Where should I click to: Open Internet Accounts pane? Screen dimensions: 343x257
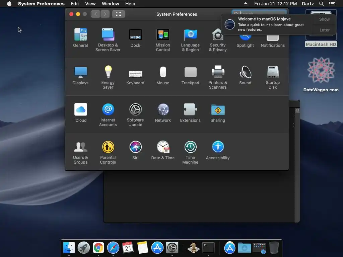click(x=108, y=115)
